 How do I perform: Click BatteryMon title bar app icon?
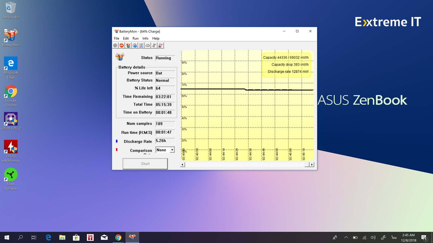click(116, 31)
